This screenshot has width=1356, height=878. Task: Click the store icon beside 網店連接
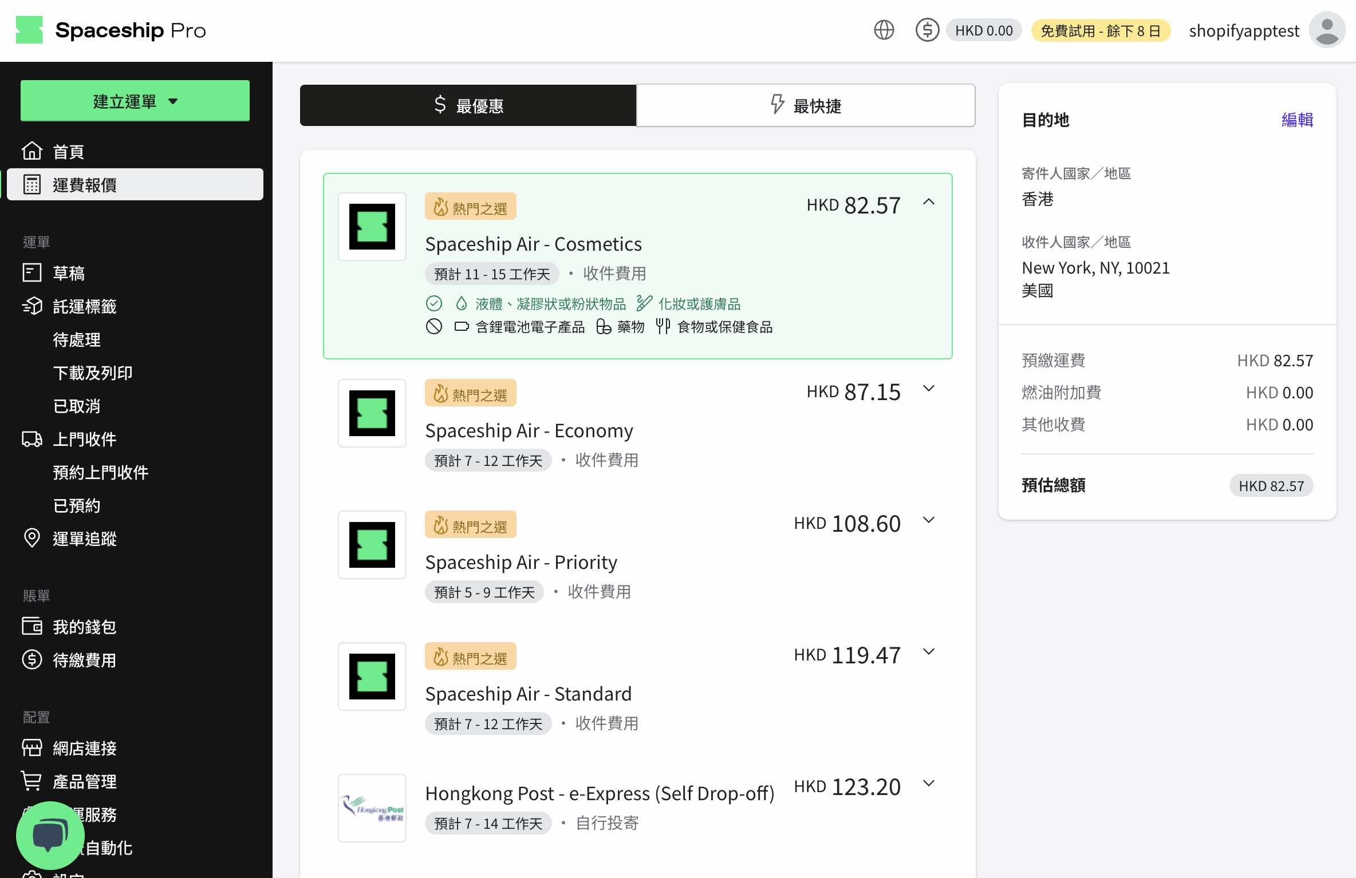32,748
